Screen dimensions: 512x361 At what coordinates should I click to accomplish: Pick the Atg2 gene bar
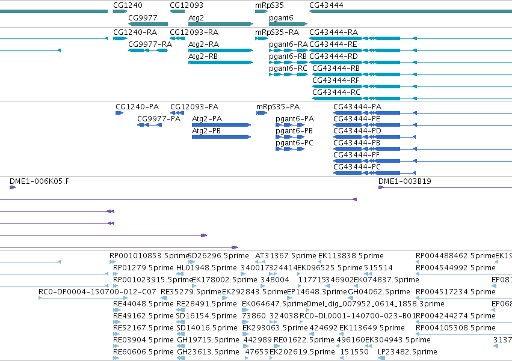[x=221, y=24]
